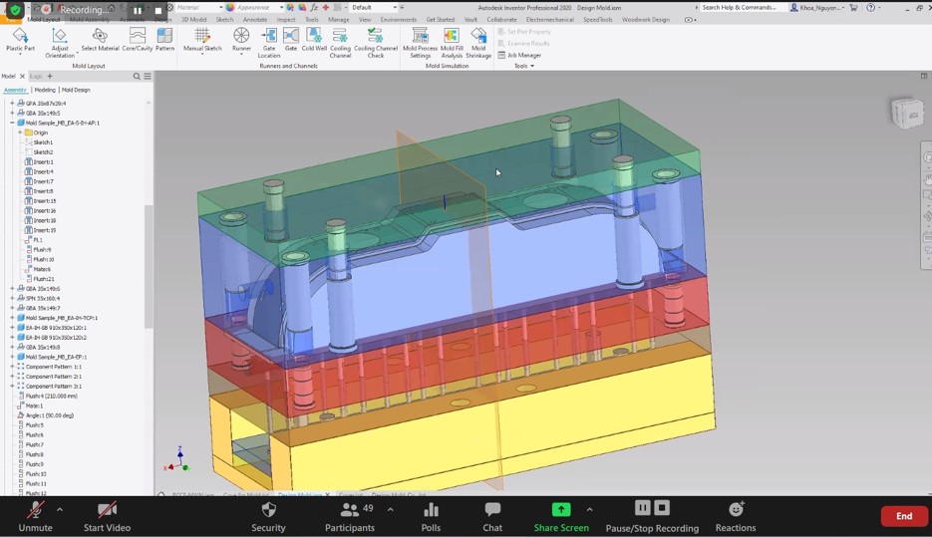
Task: Click Pause/Stop Recording in Zoom toolbar
Action: click(652, 517)
